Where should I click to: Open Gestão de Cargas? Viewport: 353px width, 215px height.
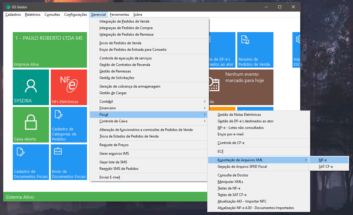[148, 93]
